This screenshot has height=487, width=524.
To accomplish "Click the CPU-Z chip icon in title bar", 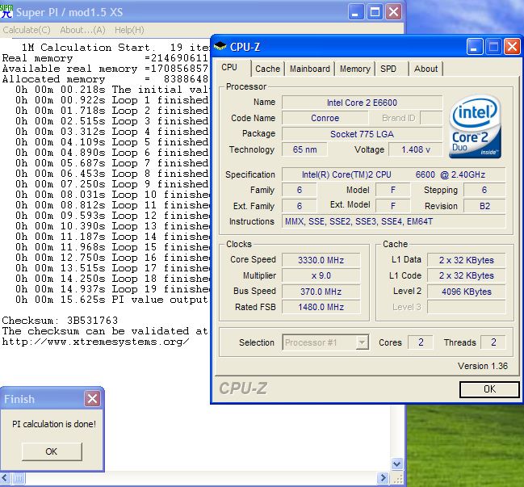I will click(220, 47).
